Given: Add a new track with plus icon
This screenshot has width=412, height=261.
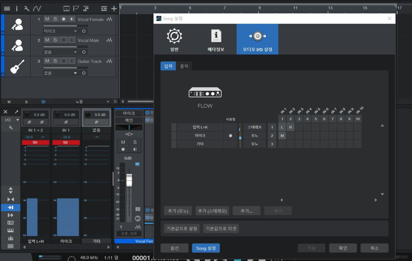Looking at the screenshot, I should pos(114,9).
